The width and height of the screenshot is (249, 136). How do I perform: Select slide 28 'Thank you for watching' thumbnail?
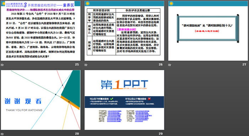[x=41, y=100]
